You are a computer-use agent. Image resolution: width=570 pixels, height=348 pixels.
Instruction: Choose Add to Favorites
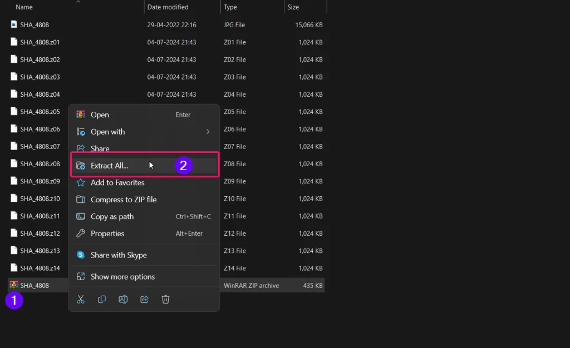pos(144,182)
